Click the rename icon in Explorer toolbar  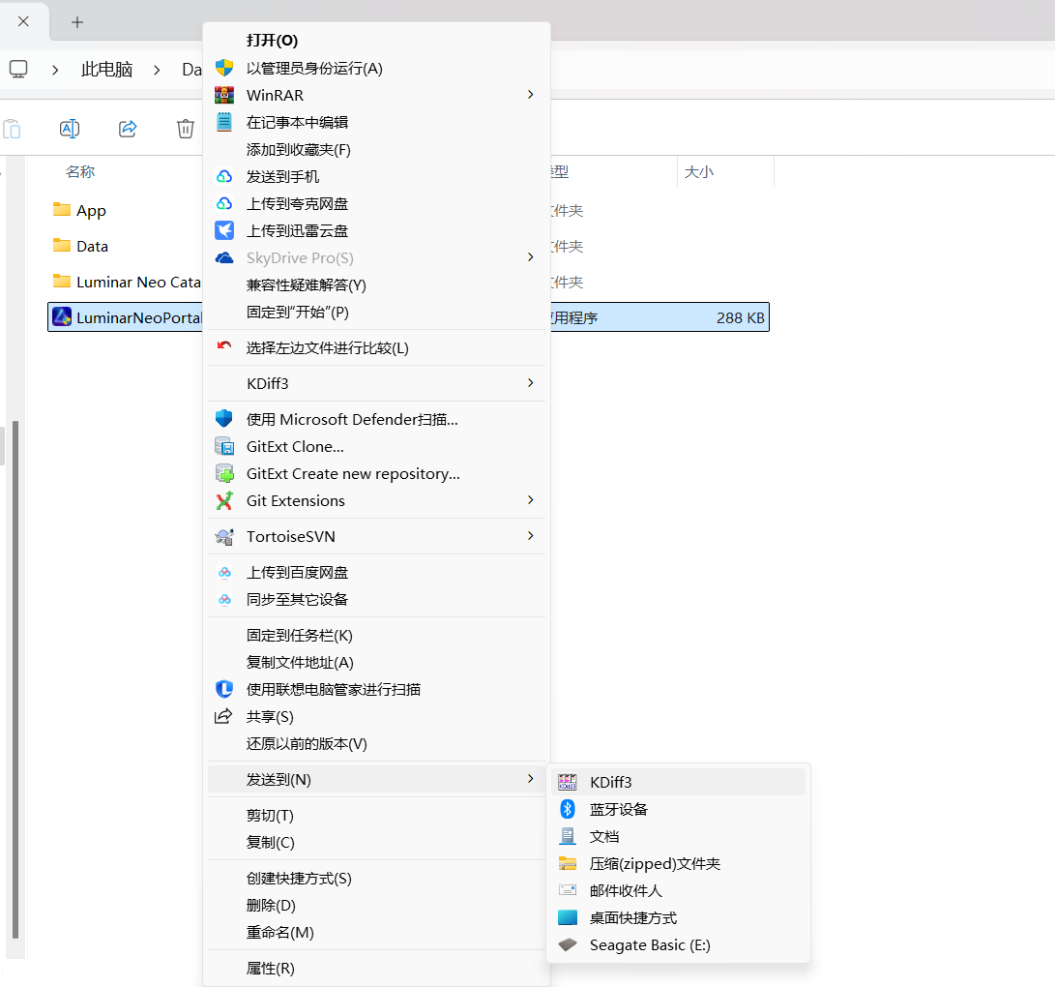tap(70, 128)
